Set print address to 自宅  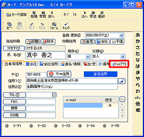[87, 42]
